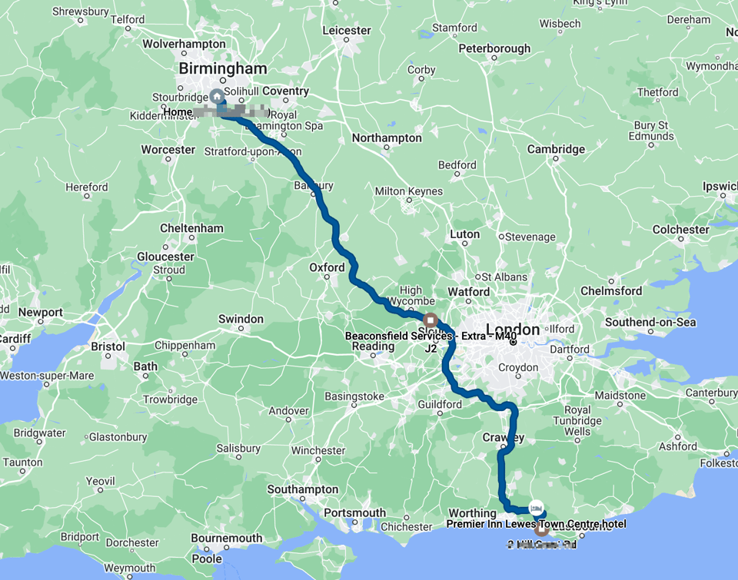Select the Birmingham city label

click(223, 68)
